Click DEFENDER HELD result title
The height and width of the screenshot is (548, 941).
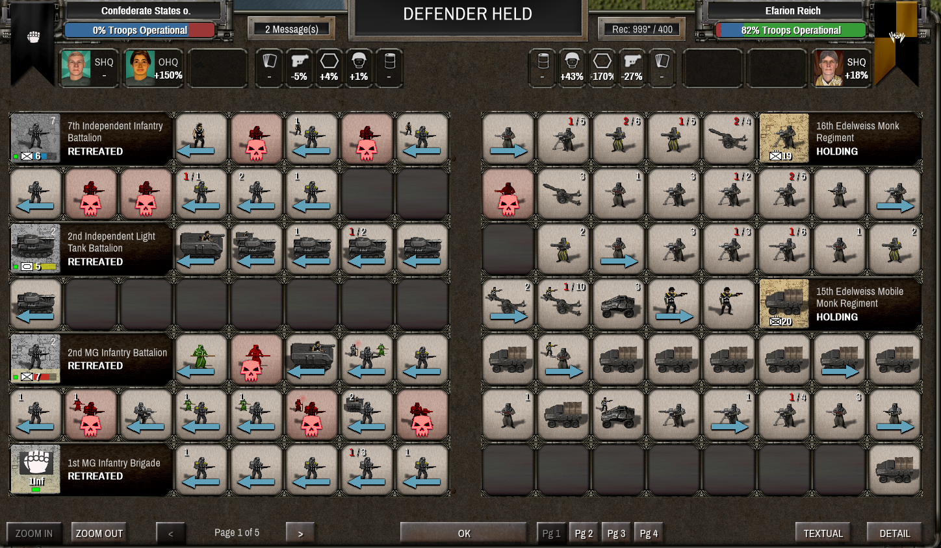tap(467, 14)
